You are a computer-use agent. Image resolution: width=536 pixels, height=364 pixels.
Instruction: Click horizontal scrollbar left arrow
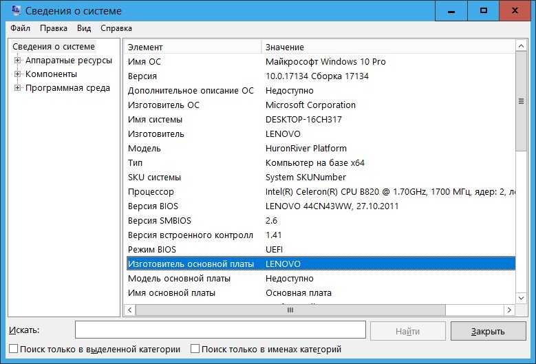(129, 310)
